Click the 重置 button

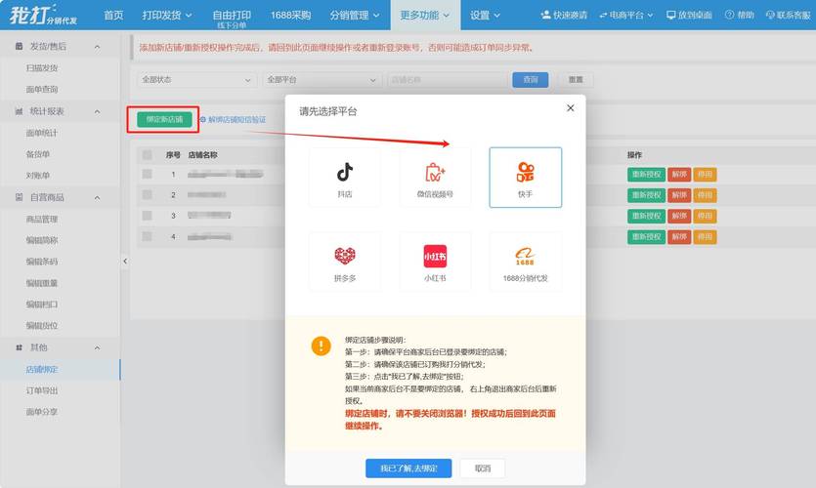pos(576,79)
